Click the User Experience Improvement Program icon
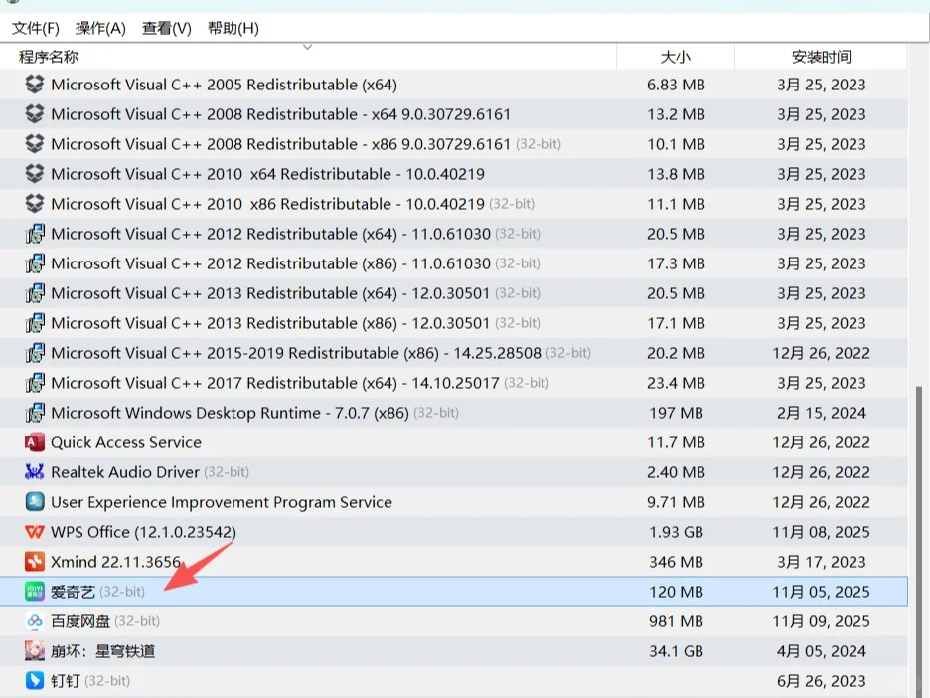Image resolution: width=930 pixels, height=698 pixels. 35,502
